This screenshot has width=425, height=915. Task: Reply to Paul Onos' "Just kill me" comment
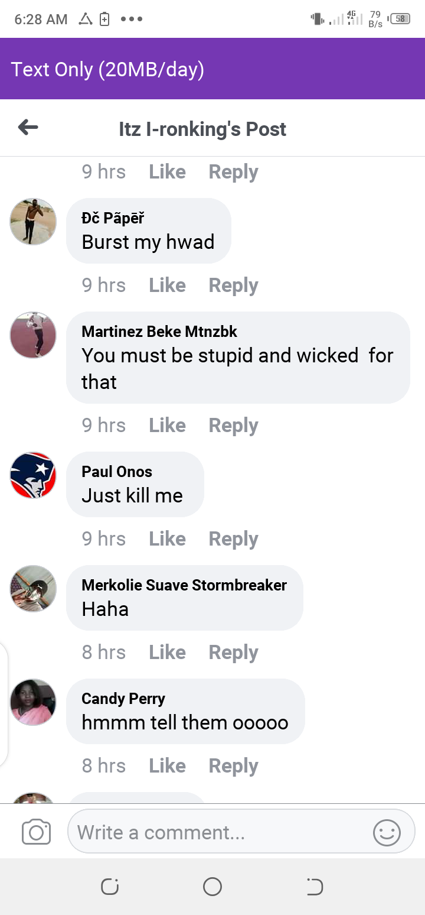(x=234, y=539)
